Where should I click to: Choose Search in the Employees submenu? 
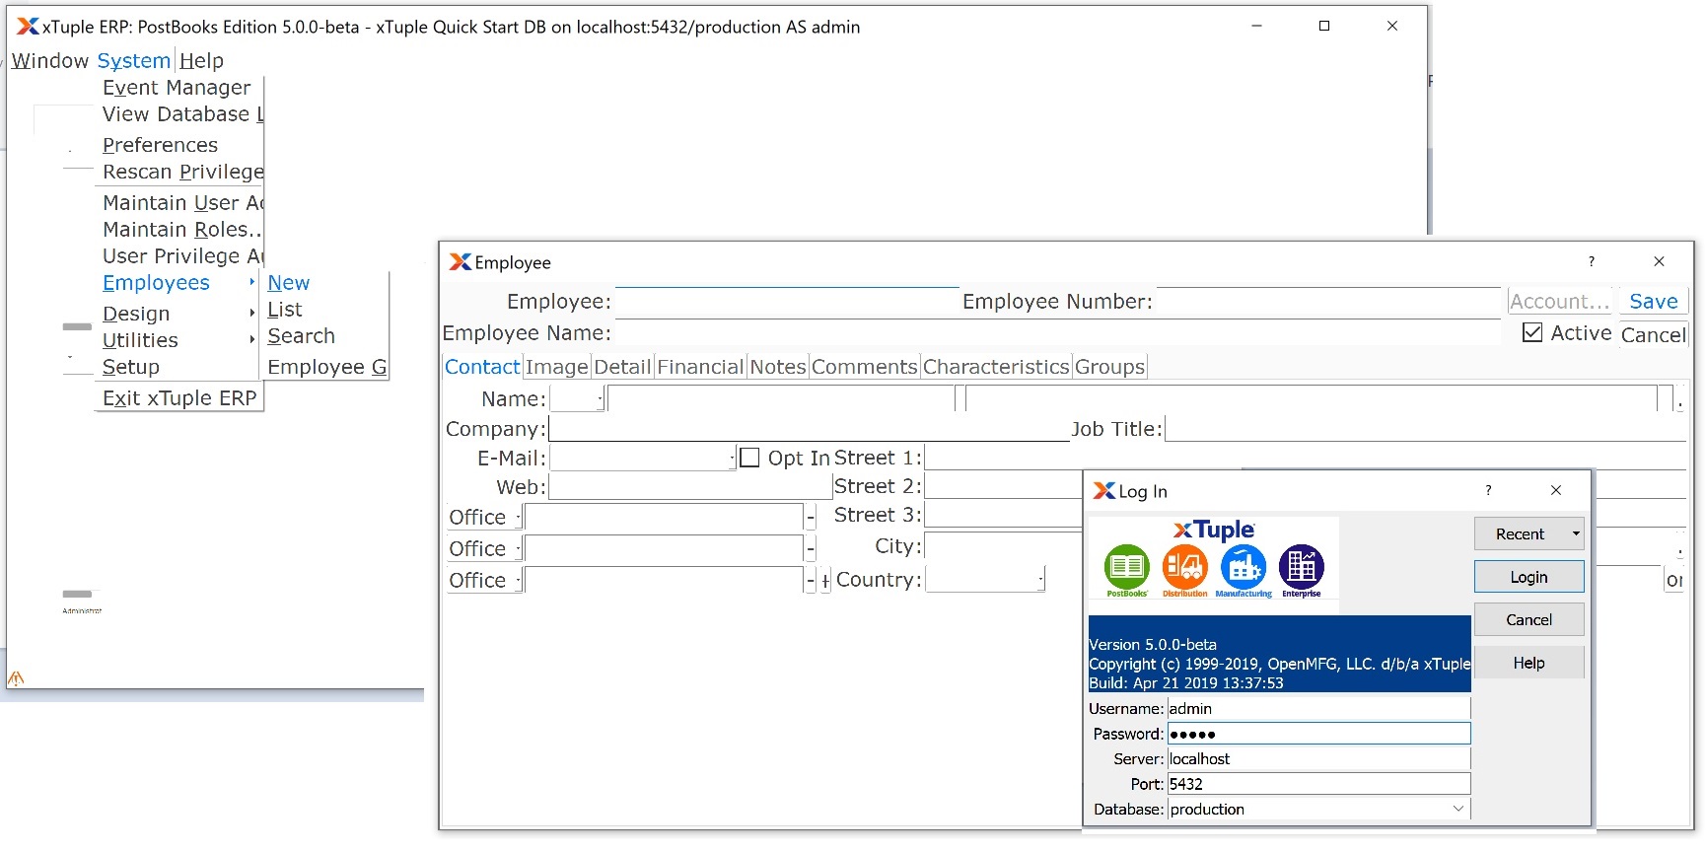point(301,336)
